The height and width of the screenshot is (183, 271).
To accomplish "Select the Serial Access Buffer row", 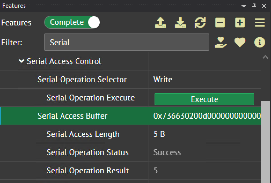I will (x=72, y=116).
